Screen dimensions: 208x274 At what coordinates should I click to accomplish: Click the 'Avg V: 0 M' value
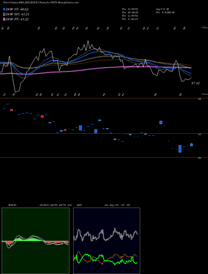(162, 9)
